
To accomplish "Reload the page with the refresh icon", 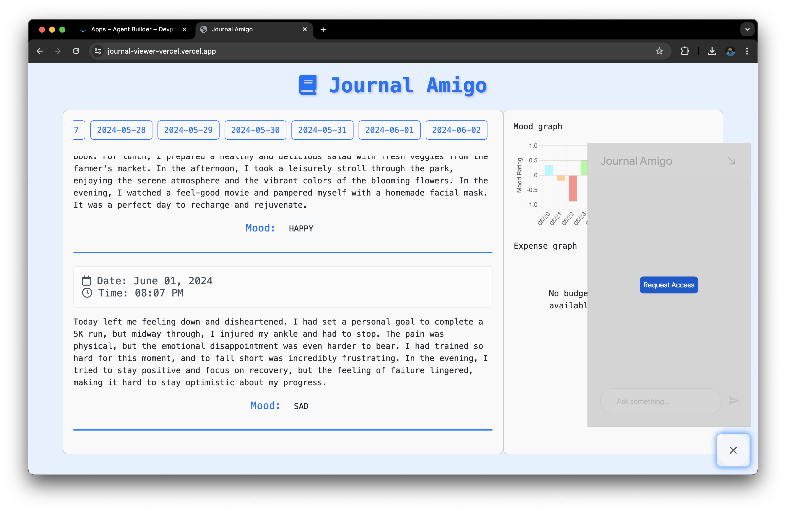I will pos(76,51).
